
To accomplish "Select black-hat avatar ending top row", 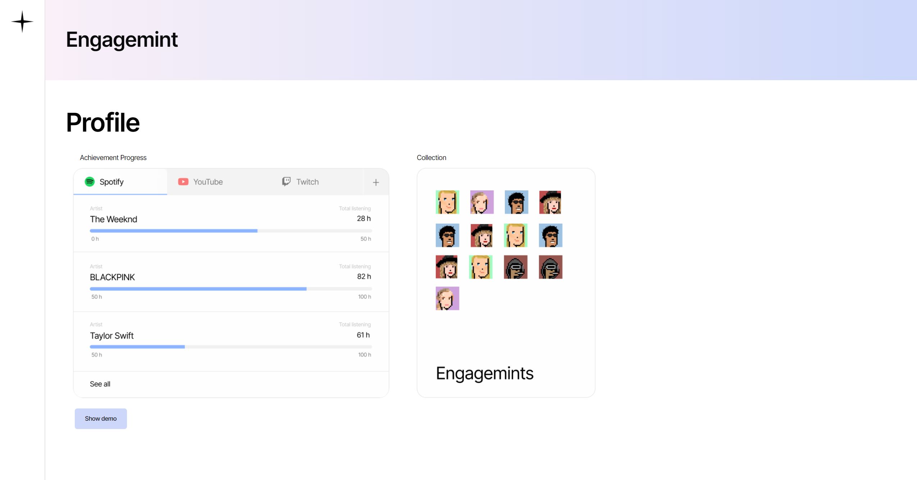I will 550,202.
